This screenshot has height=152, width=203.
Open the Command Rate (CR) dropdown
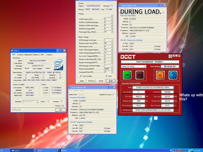tap(112, 72)
